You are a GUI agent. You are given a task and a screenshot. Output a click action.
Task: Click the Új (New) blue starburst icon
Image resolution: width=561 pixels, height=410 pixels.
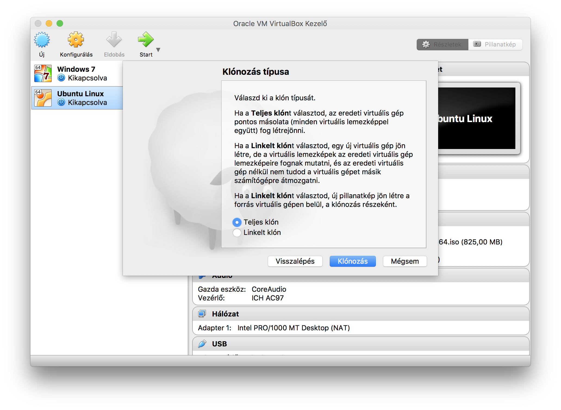(42, 40)
